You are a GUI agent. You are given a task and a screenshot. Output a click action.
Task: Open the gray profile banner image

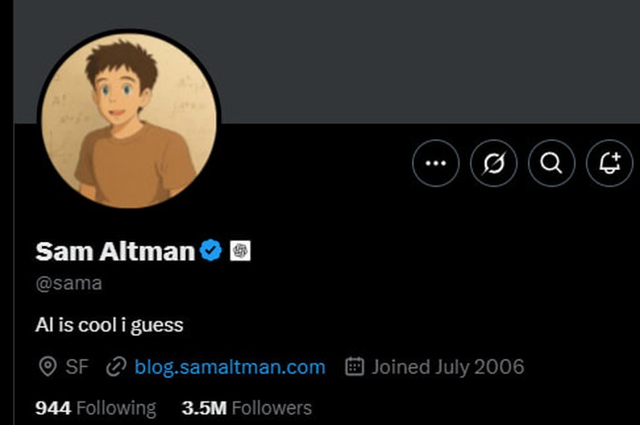[x=421, y=61]
